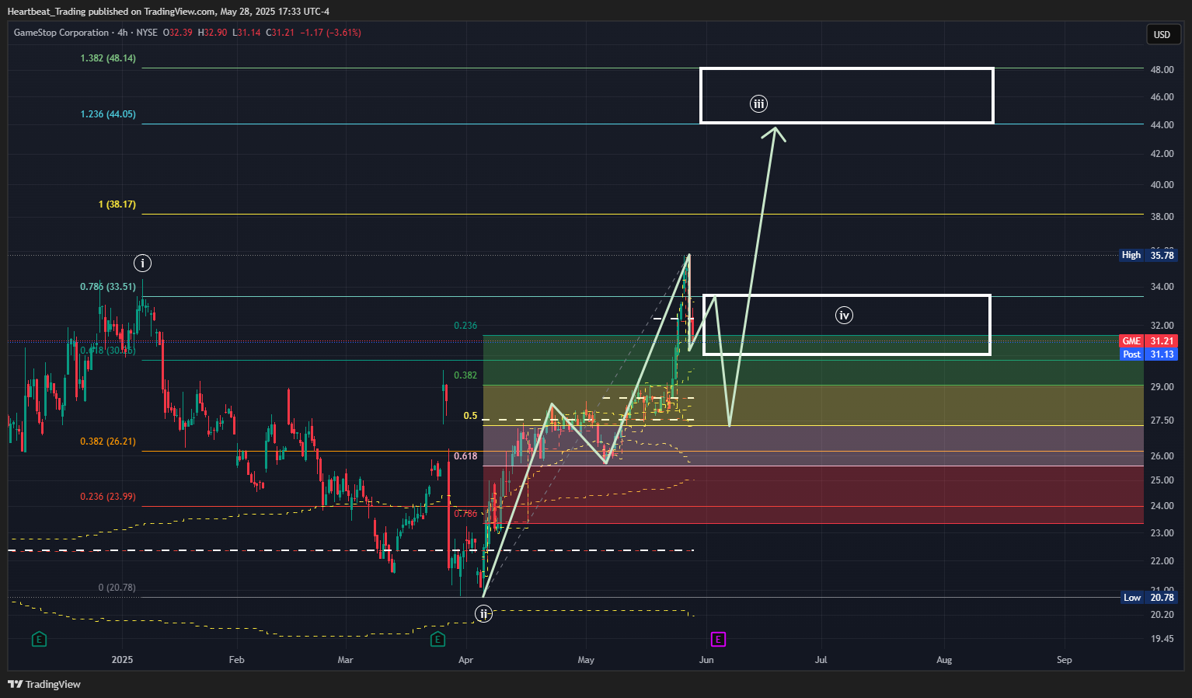Click the Heartbeat_Trading published header text
Viewport: 1192px width, 698px height.
(169, 11)
